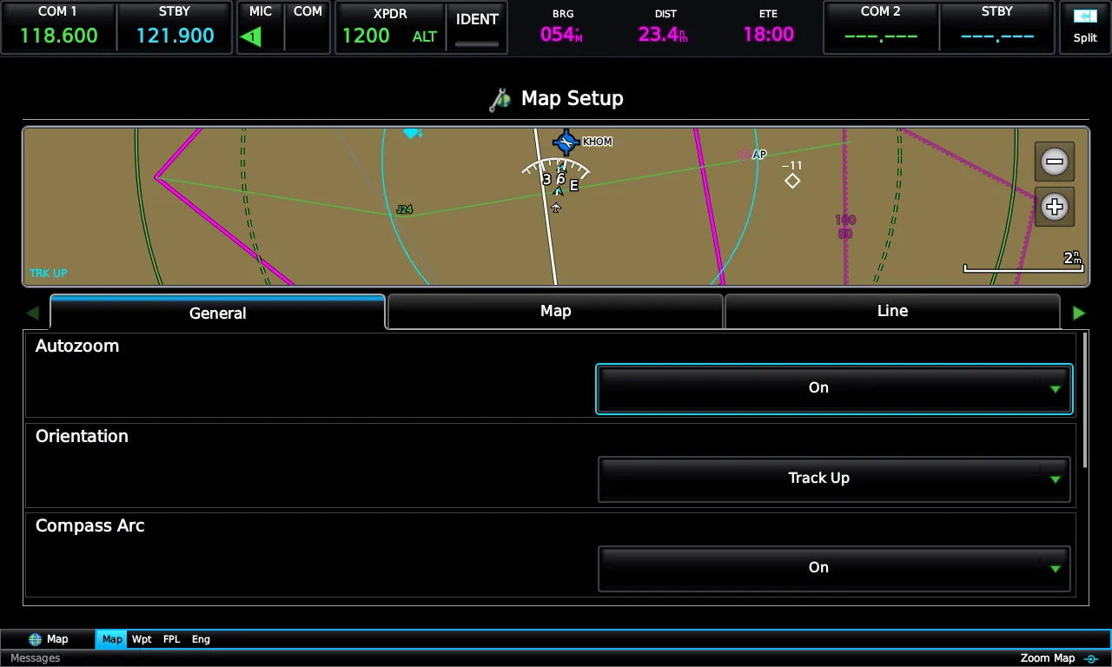Zoom in the map with plus button
Image resolution: width=1112 pixels, height=667 pixels.
click(1055, 207)
